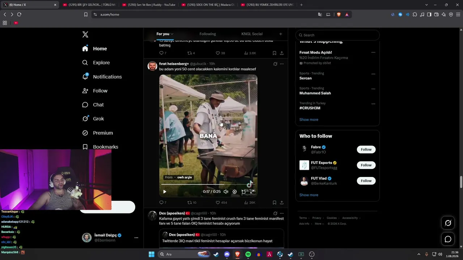Open the Grok floating button
This screenshot has height=260, width=463.
(448, 223)
